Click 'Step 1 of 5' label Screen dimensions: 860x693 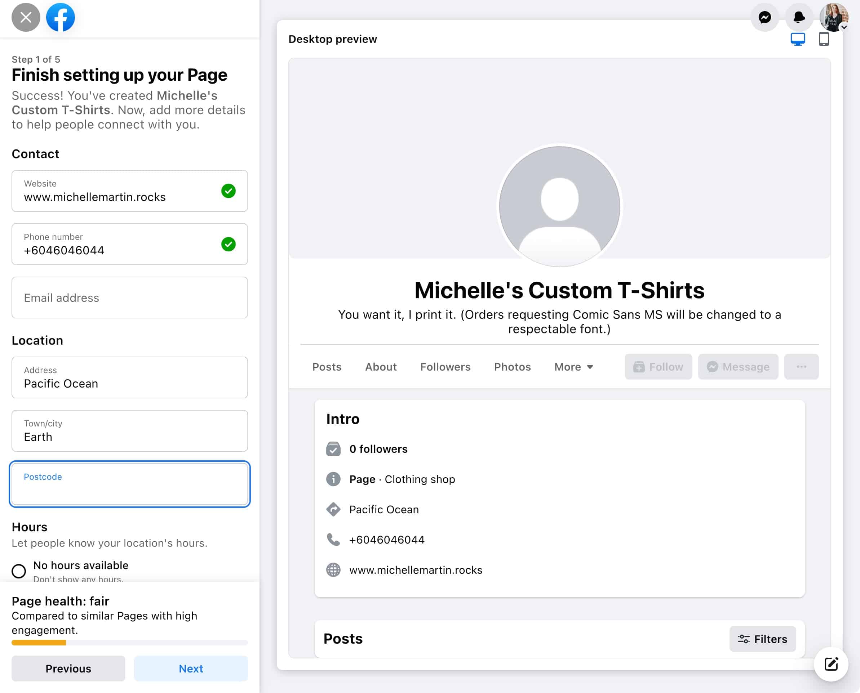[36, 59]
